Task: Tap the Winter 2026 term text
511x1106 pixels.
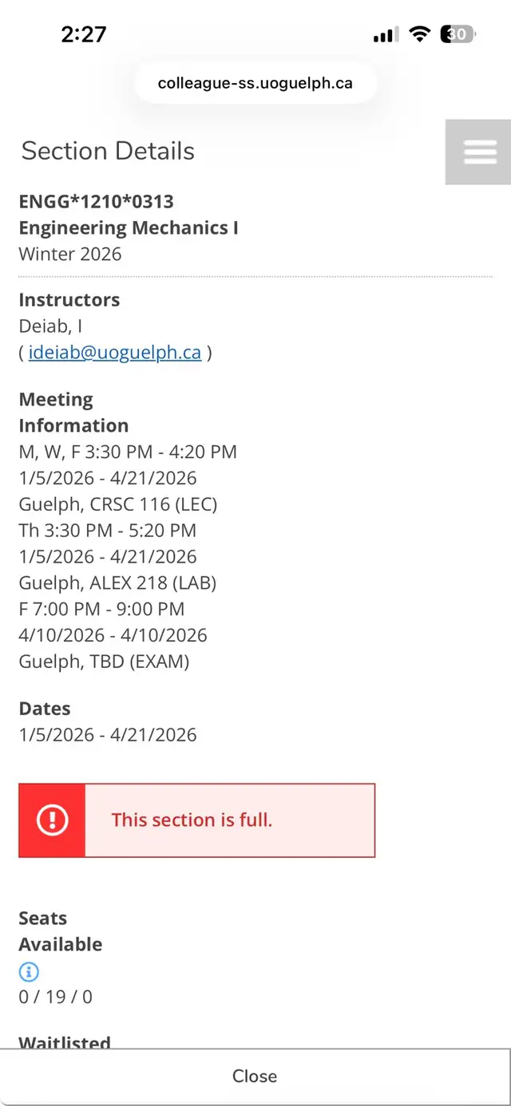Action: click(x=70, y=254)
